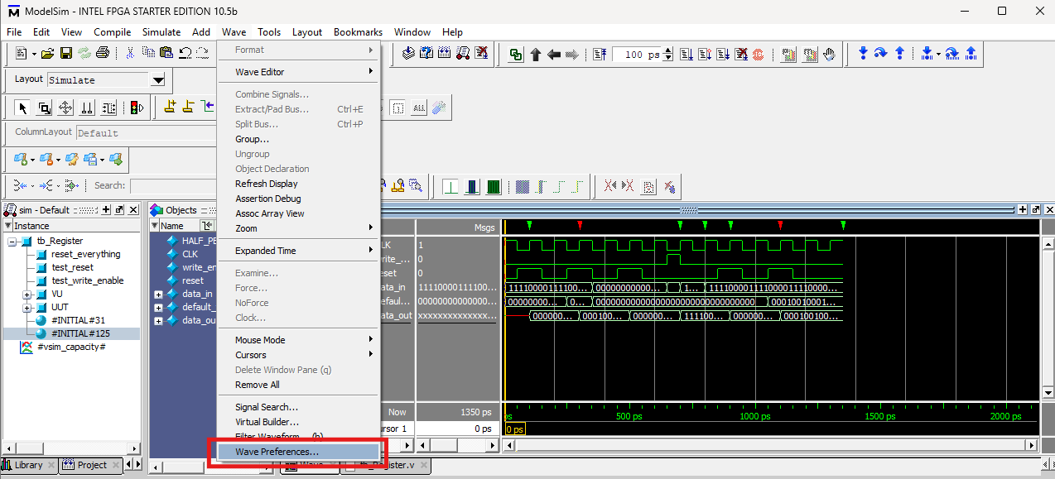Click the solid green waveform format icon
Screen dimensions: 1055x479
click(494, 186)
